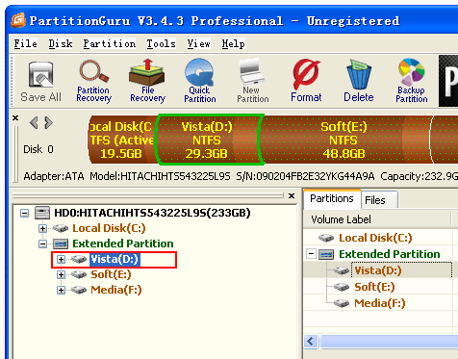Switch to the Files tab
The width and height of the screenshot is (458, 359).
[379, 200]
